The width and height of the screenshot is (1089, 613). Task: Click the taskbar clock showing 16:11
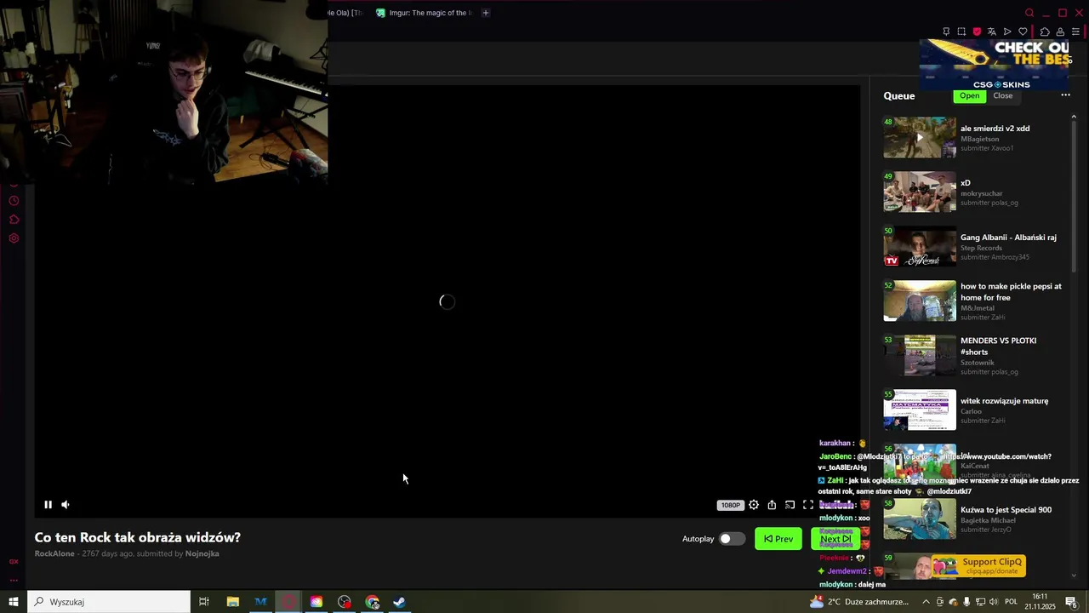point(1040,602)
